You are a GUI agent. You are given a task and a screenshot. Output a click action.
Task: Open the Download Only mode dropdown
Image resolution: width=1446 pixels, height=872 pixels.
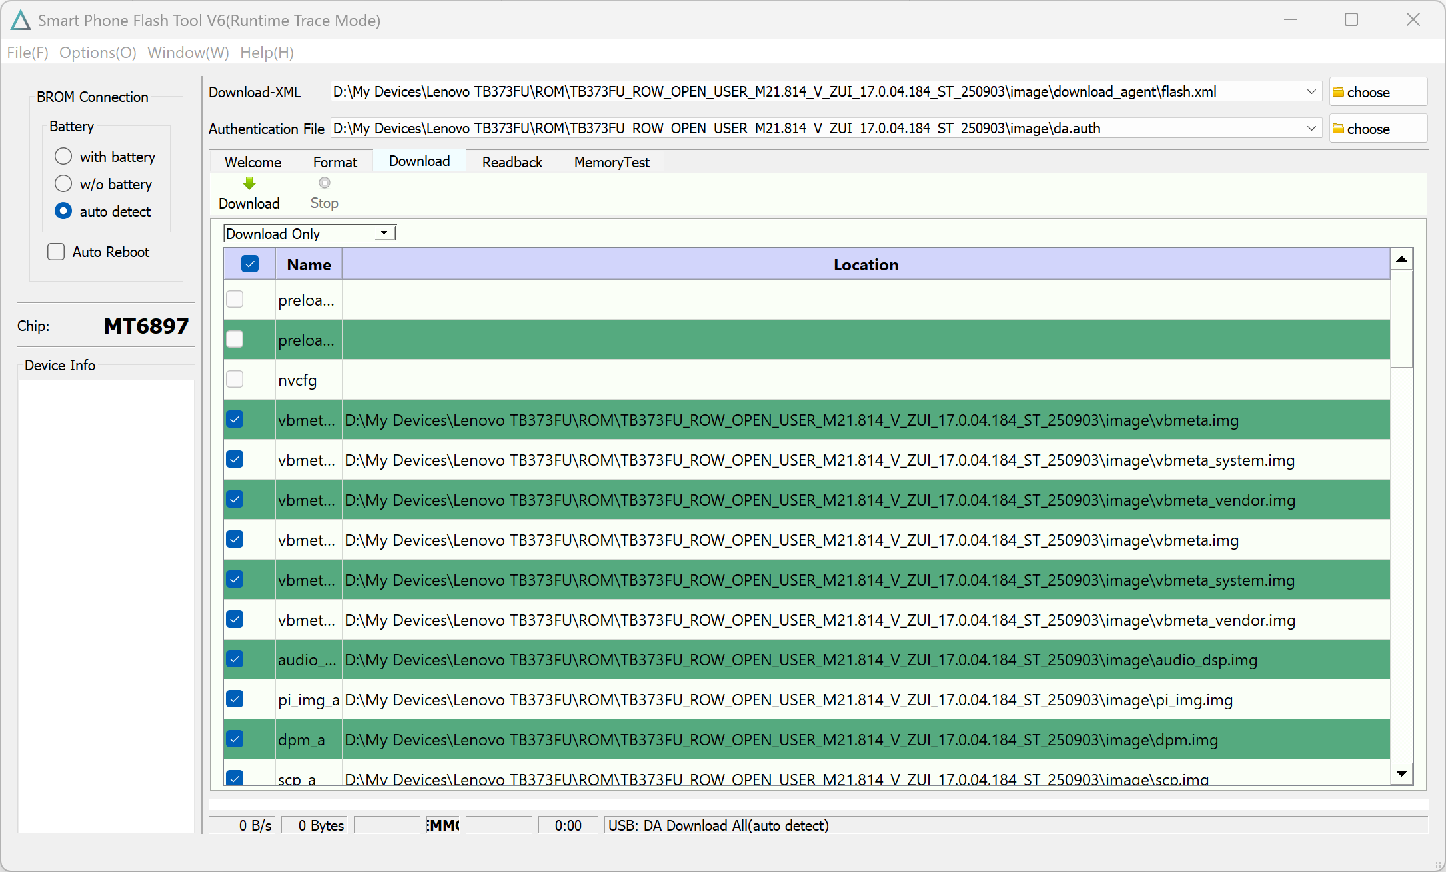click(x=384, y=234)
